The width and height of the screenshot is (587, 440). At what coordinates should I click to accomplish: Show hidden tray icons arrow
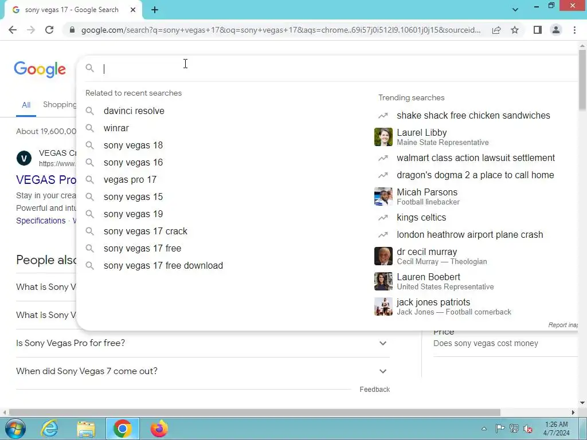(484, 429)
